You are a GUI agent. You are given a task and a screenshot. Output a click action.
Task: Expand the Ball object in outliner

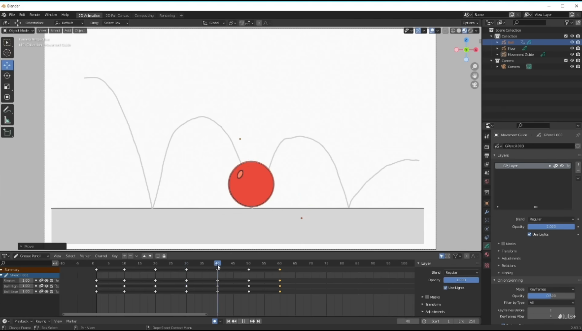pos(497,42)
